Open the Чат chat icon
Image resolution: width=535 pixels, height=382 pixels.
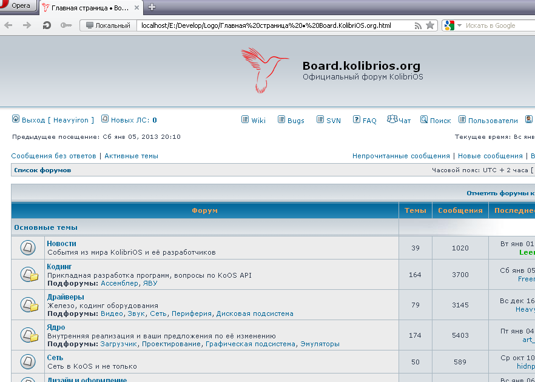point(392,119)
